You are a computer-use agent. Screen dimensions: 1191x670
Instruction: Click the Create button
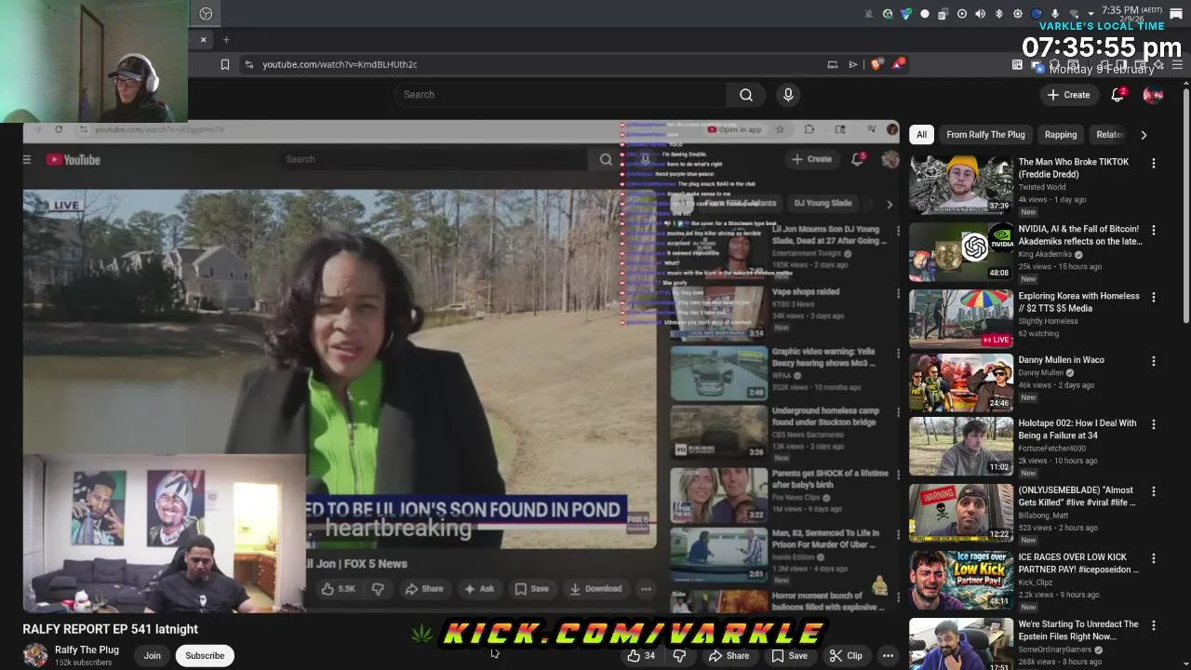[x=1068, y=94]
